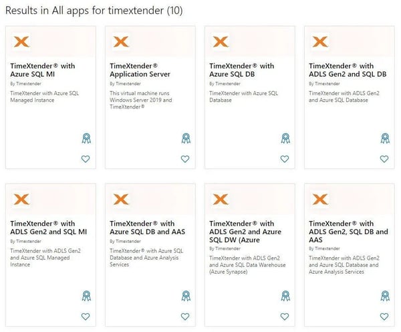Click badge on ADLS Gen2 and SQL DB card
Screen dimensions: 401x332
point(384,139)
